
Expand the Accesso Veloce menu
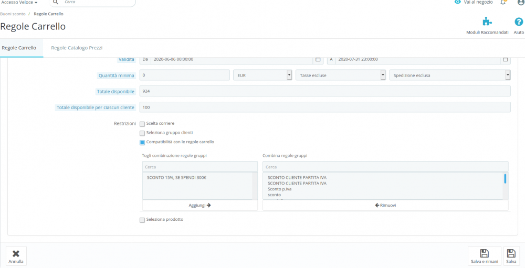click(x=19, y=2)
